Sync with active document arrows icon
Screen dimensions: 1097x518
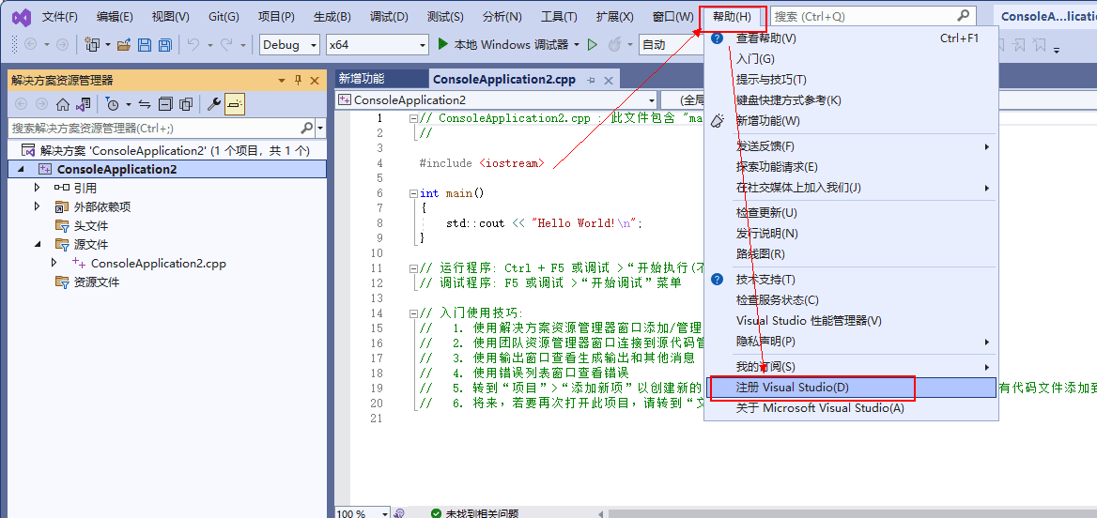[x=145, y=105]
